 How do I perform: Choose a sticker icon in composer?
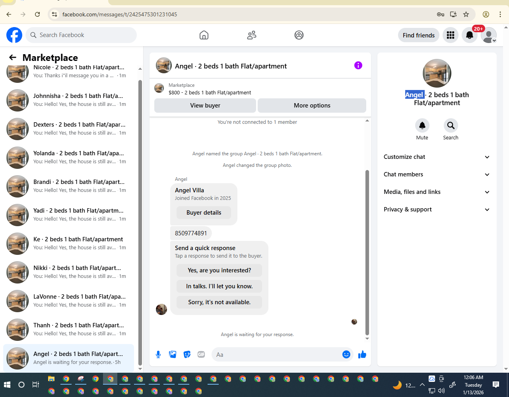[187, 354]
